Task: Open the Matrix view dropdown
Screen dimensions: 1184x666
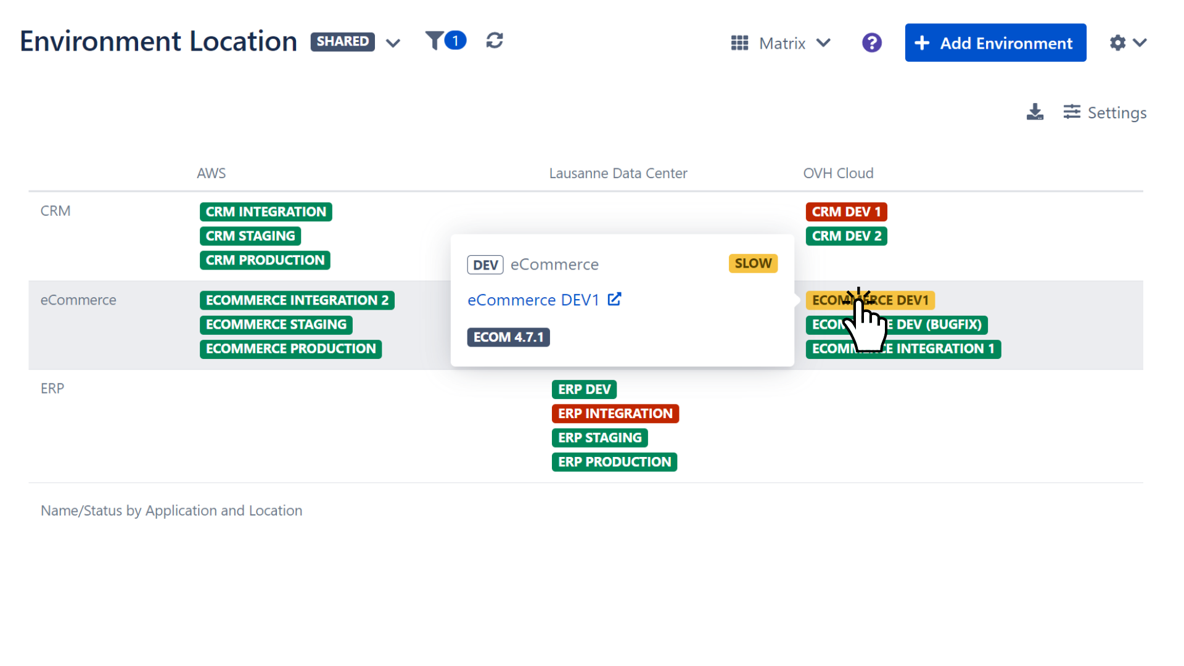Action: [x=781, y=43]
